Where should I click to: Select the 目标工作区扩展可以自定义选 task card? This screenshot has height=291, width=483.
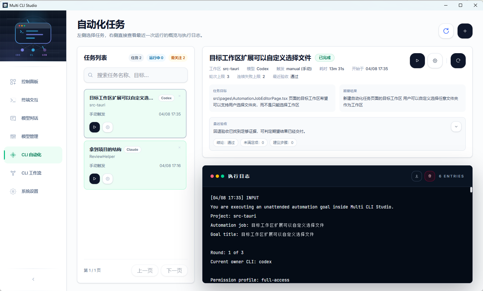[135, 114]
